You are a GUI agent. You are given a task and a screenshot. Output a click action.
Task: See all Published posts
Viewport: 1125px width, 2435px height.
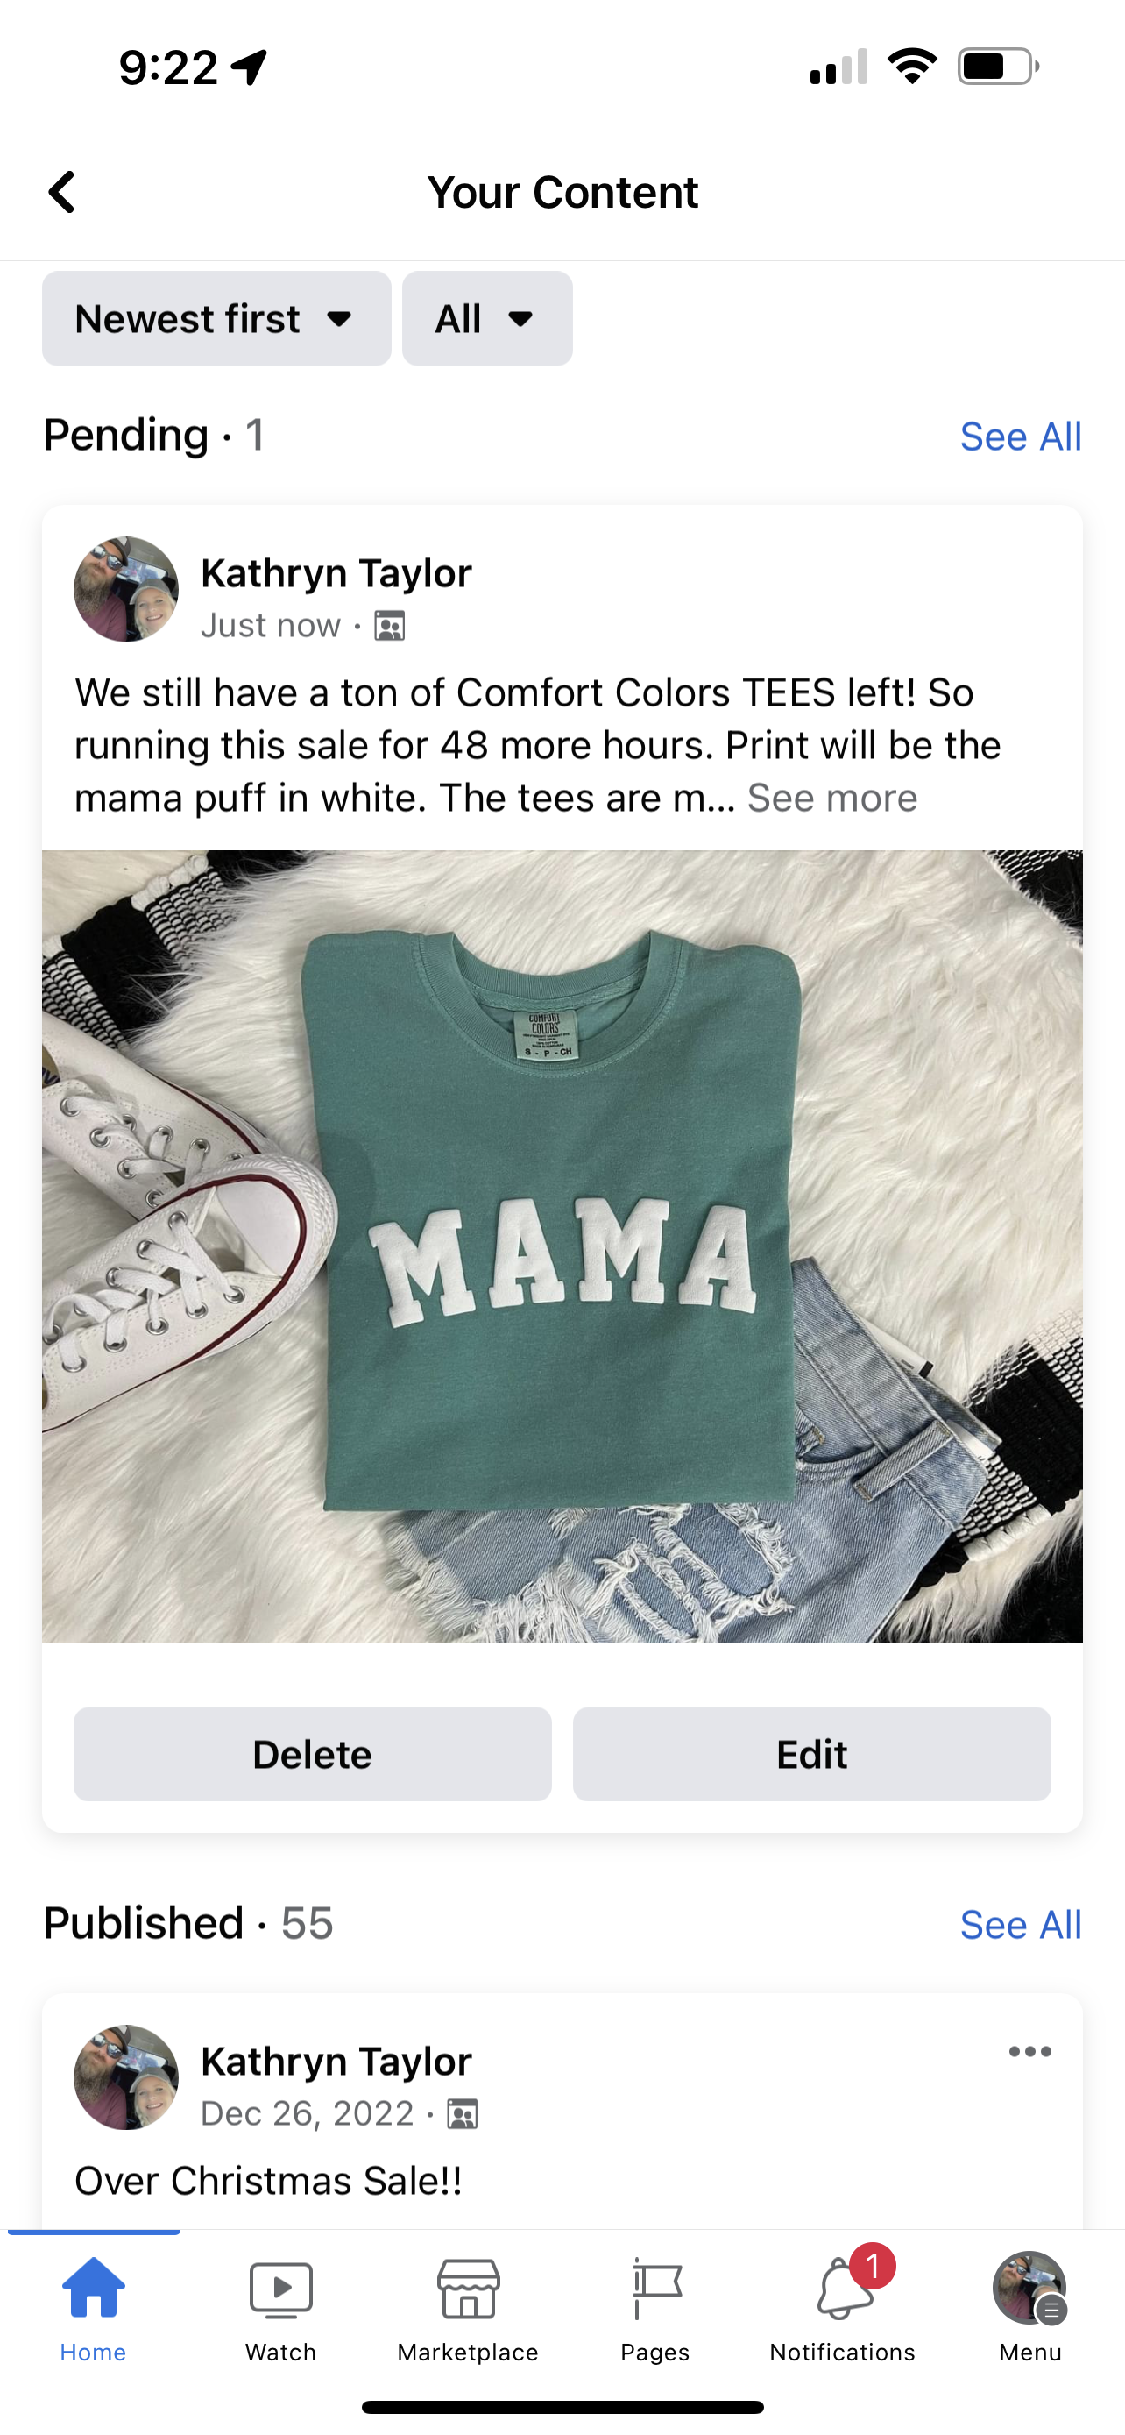tap(1020, 1925)
